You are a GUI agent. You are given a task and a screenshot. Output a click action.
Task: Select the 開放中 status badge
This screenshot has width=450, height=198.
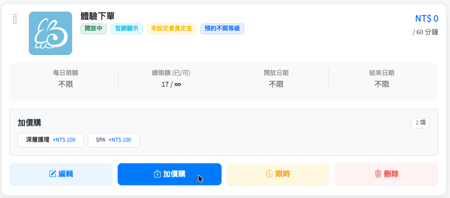click(x=94, y=29)
